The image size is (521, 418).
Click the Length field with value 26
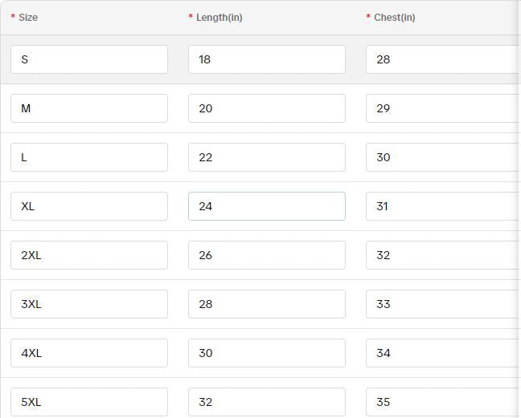(266, 255)
